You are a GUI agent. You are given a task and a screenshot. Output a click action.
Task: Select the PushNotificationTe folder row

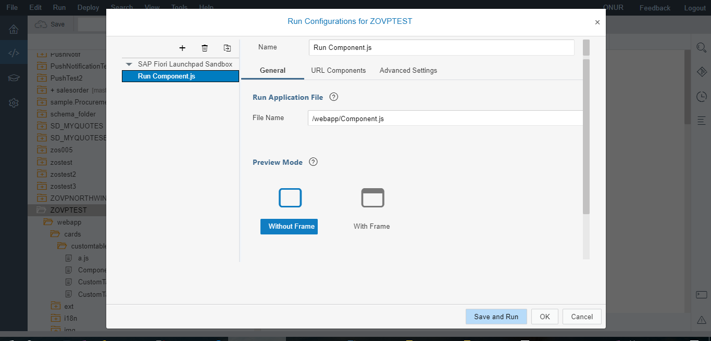coord(67,66)
